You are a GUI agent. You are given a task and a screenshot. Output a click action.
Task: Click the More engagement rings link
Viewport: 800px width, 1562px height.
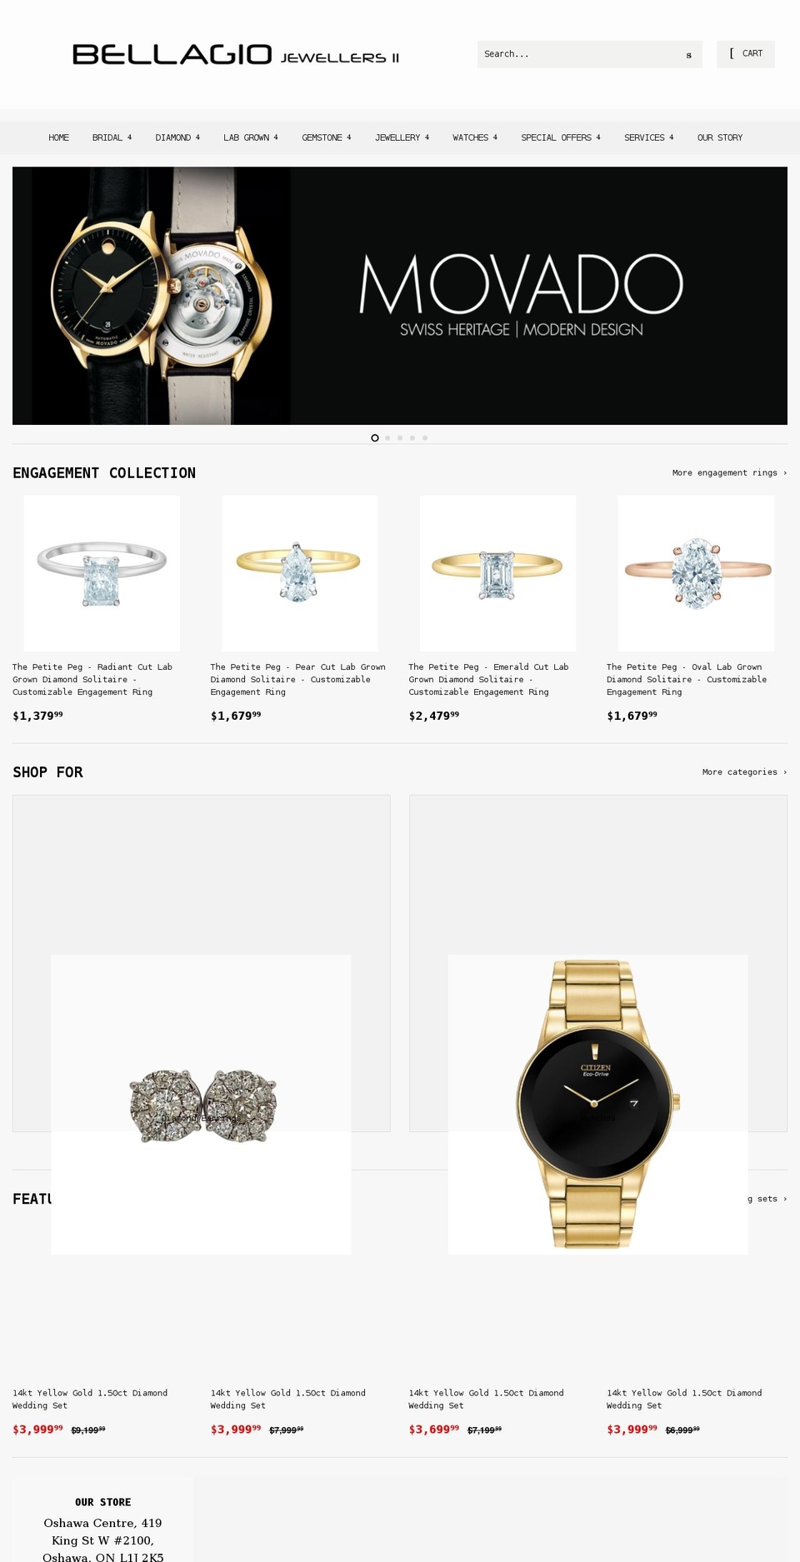[729, 473]
